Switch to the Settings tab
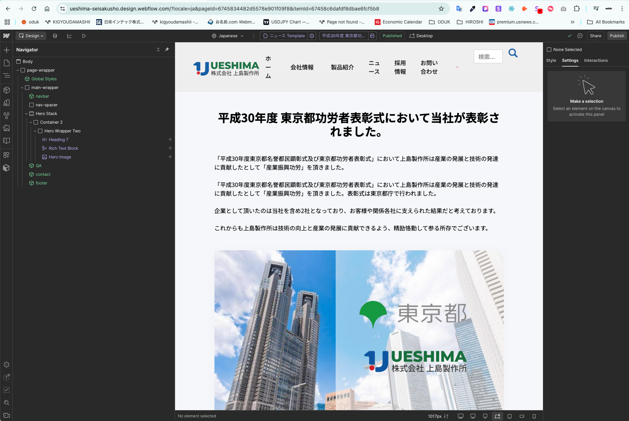The height and width of the screenshot is (421, 629). (x=570, y=60)
